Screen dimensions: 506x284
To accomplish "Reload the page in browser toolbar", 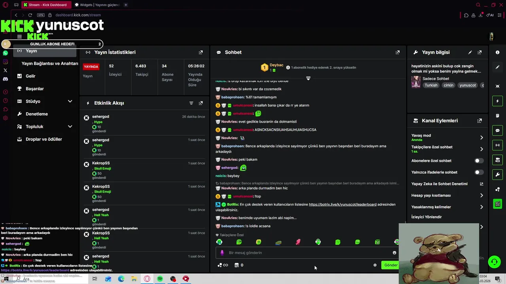I will tap(30, 15).
